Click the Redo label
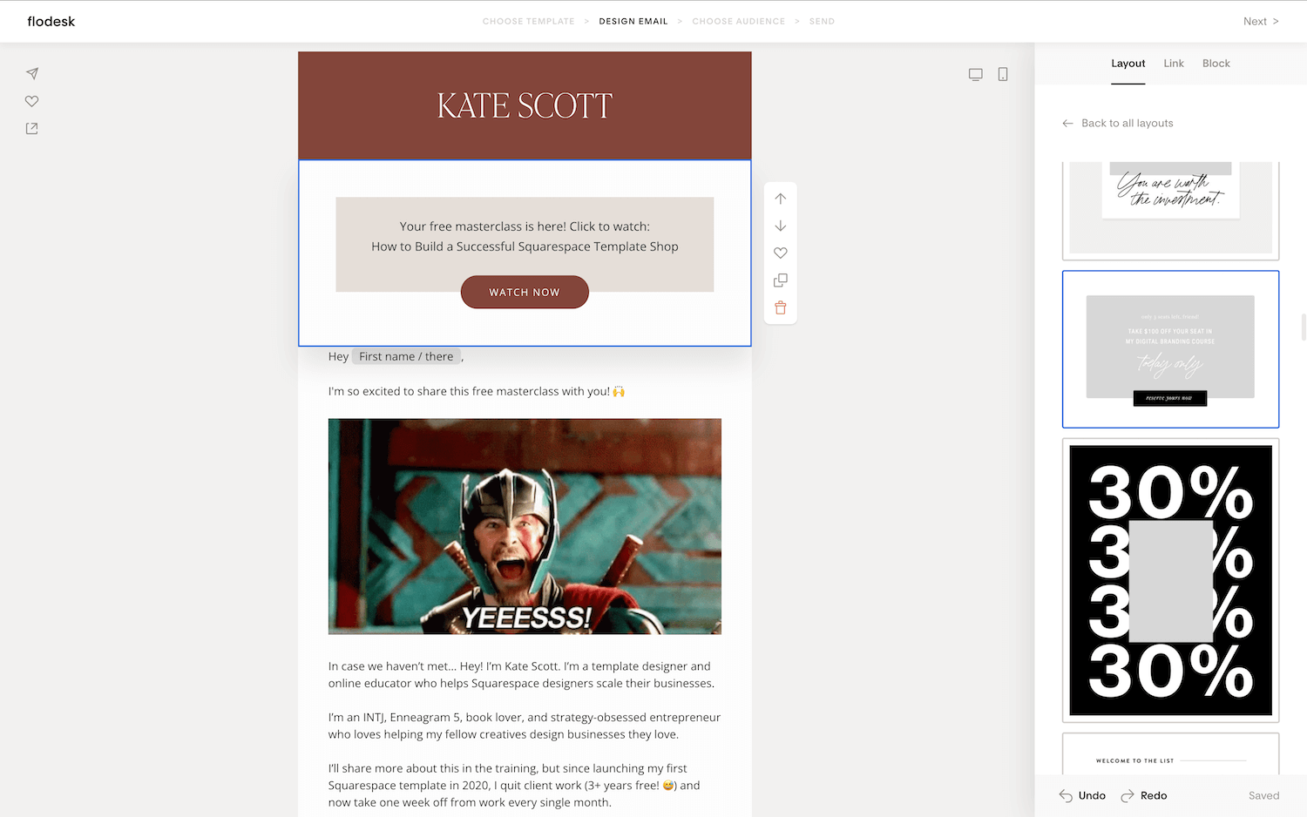 click(x=1154, y=795)
